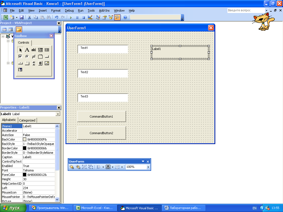Save the project with the floppy icon
This screenshot has width=283, height=212.
point(22,17)
